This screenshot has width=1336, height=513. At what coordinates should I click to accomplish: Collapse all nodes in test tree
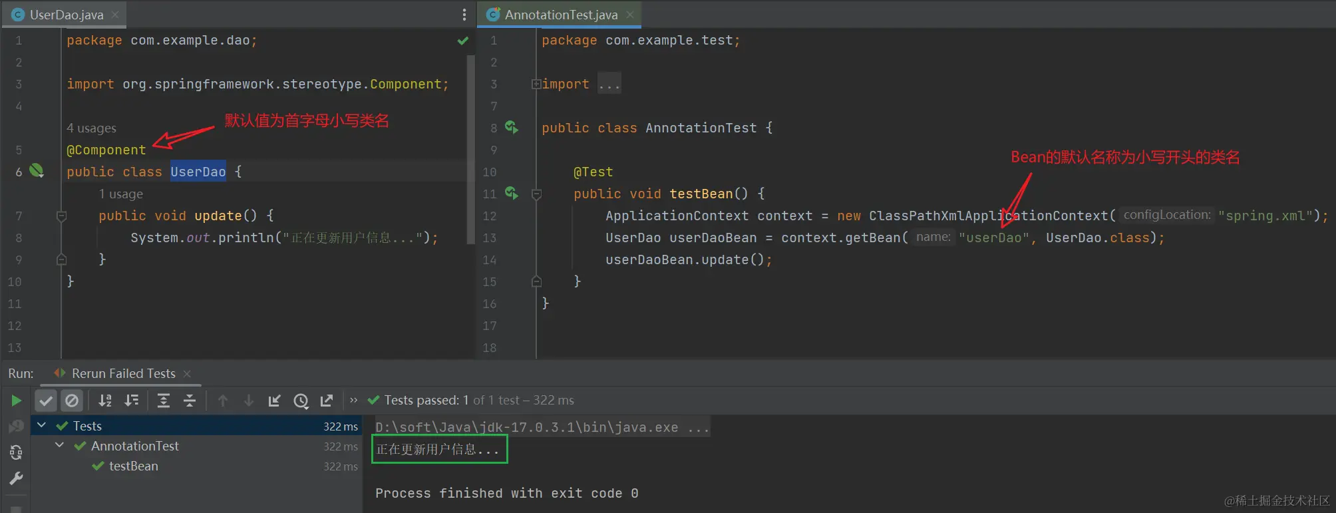click(x=190, y=401)
